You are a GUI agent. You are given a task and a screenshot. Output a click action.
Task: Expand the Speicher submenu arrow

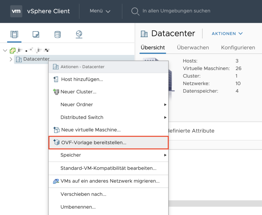[x=165, y=155]
